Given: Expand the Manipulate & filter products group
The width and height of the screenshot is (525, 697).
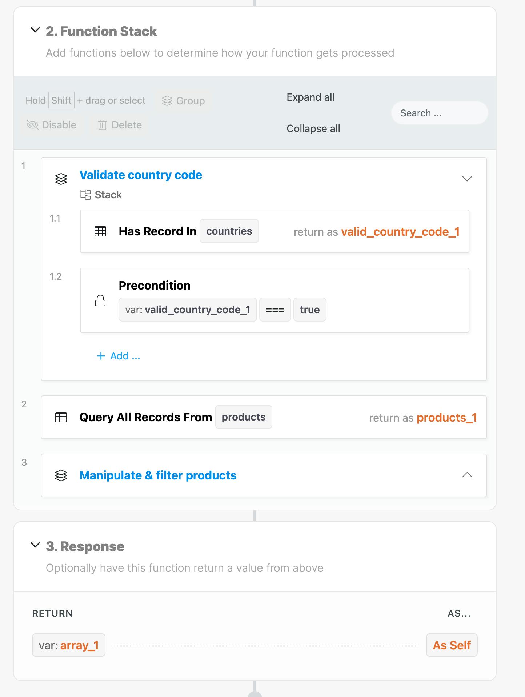Looking at the screenshot, I should point(467,475).
